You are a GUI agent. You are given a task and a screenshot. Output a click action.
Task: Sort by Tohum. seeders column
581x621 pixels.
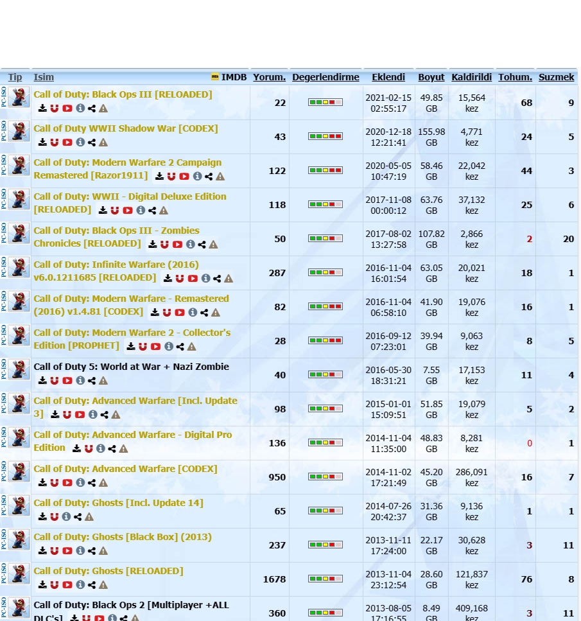coord(515,77)
